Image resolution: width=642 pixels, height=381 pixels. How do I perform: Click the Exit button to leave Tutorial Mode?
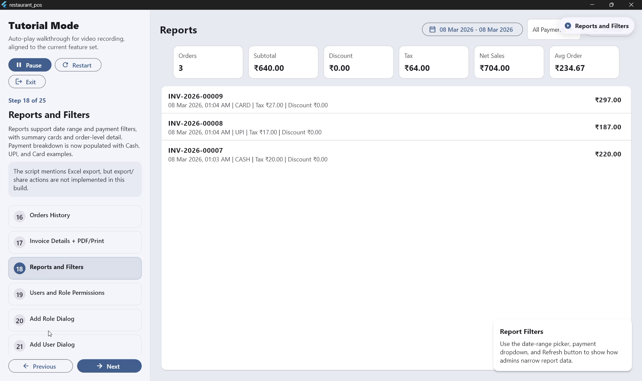tap(27, 82)
